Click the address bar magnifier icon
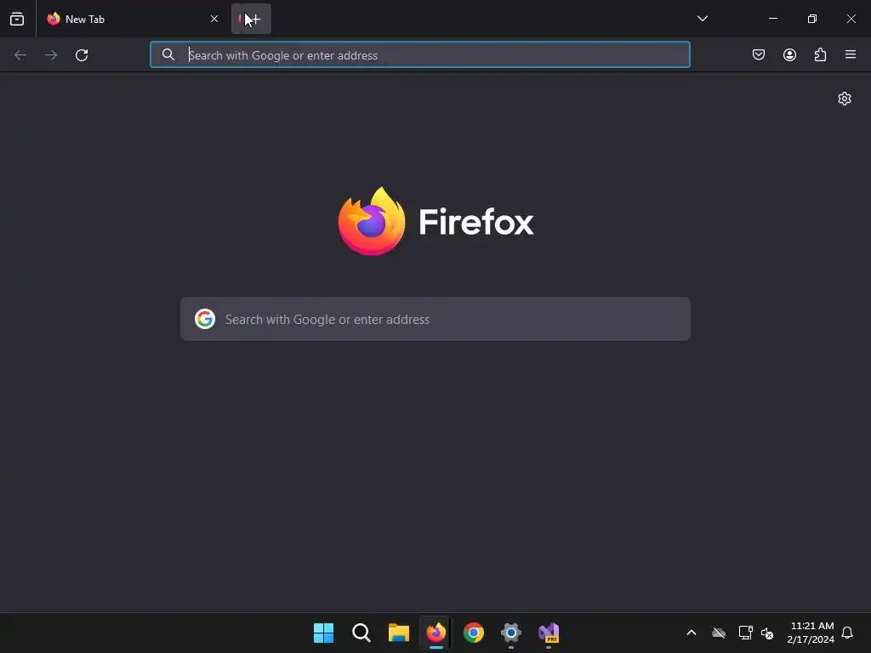Viewport: 871px width, 653px height. (168, 54)
